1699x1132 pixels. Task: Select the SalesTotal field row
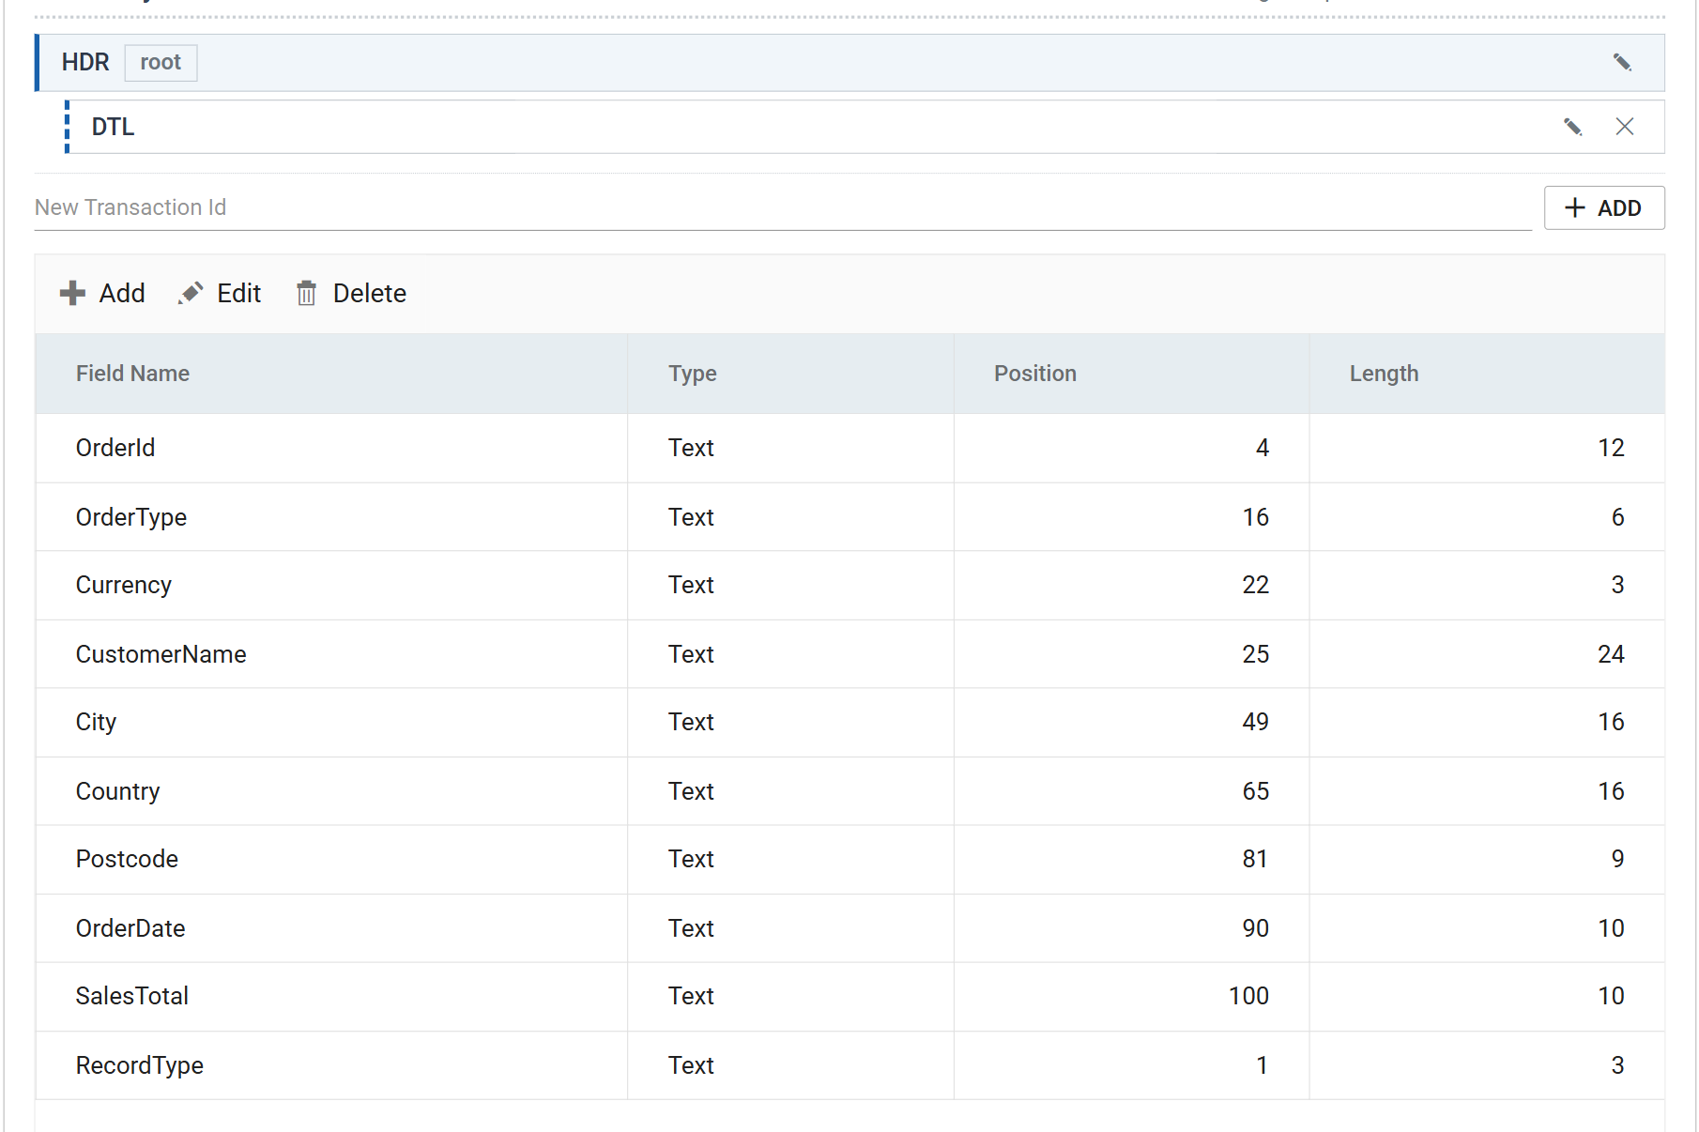(x=849, y=997)
